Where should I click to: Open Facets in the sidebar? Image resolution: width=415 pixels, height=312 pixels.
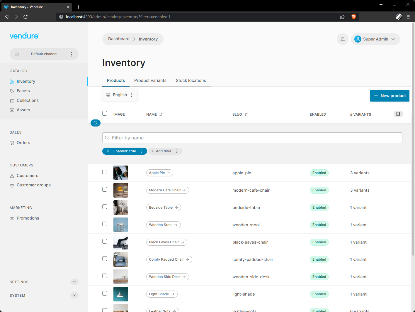(23, 91)
